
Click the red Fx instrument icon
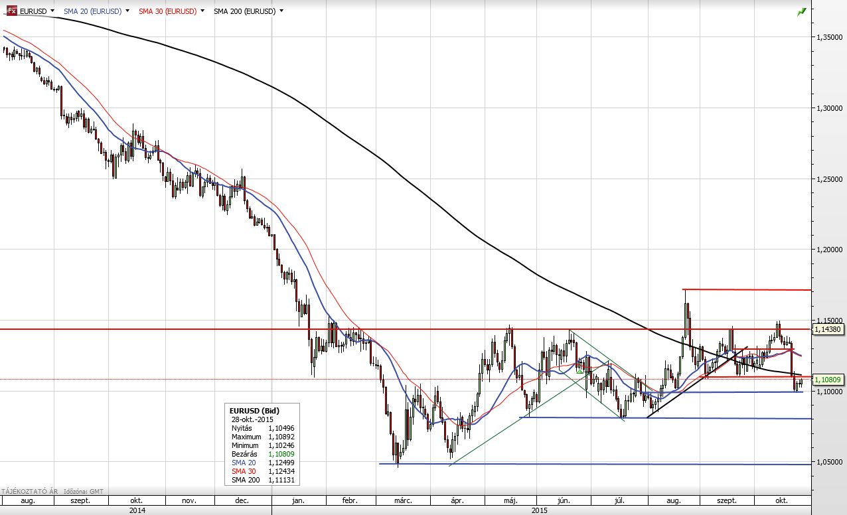coord(12,11)
